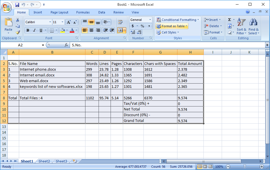Center text horizontally

[91, 30]
